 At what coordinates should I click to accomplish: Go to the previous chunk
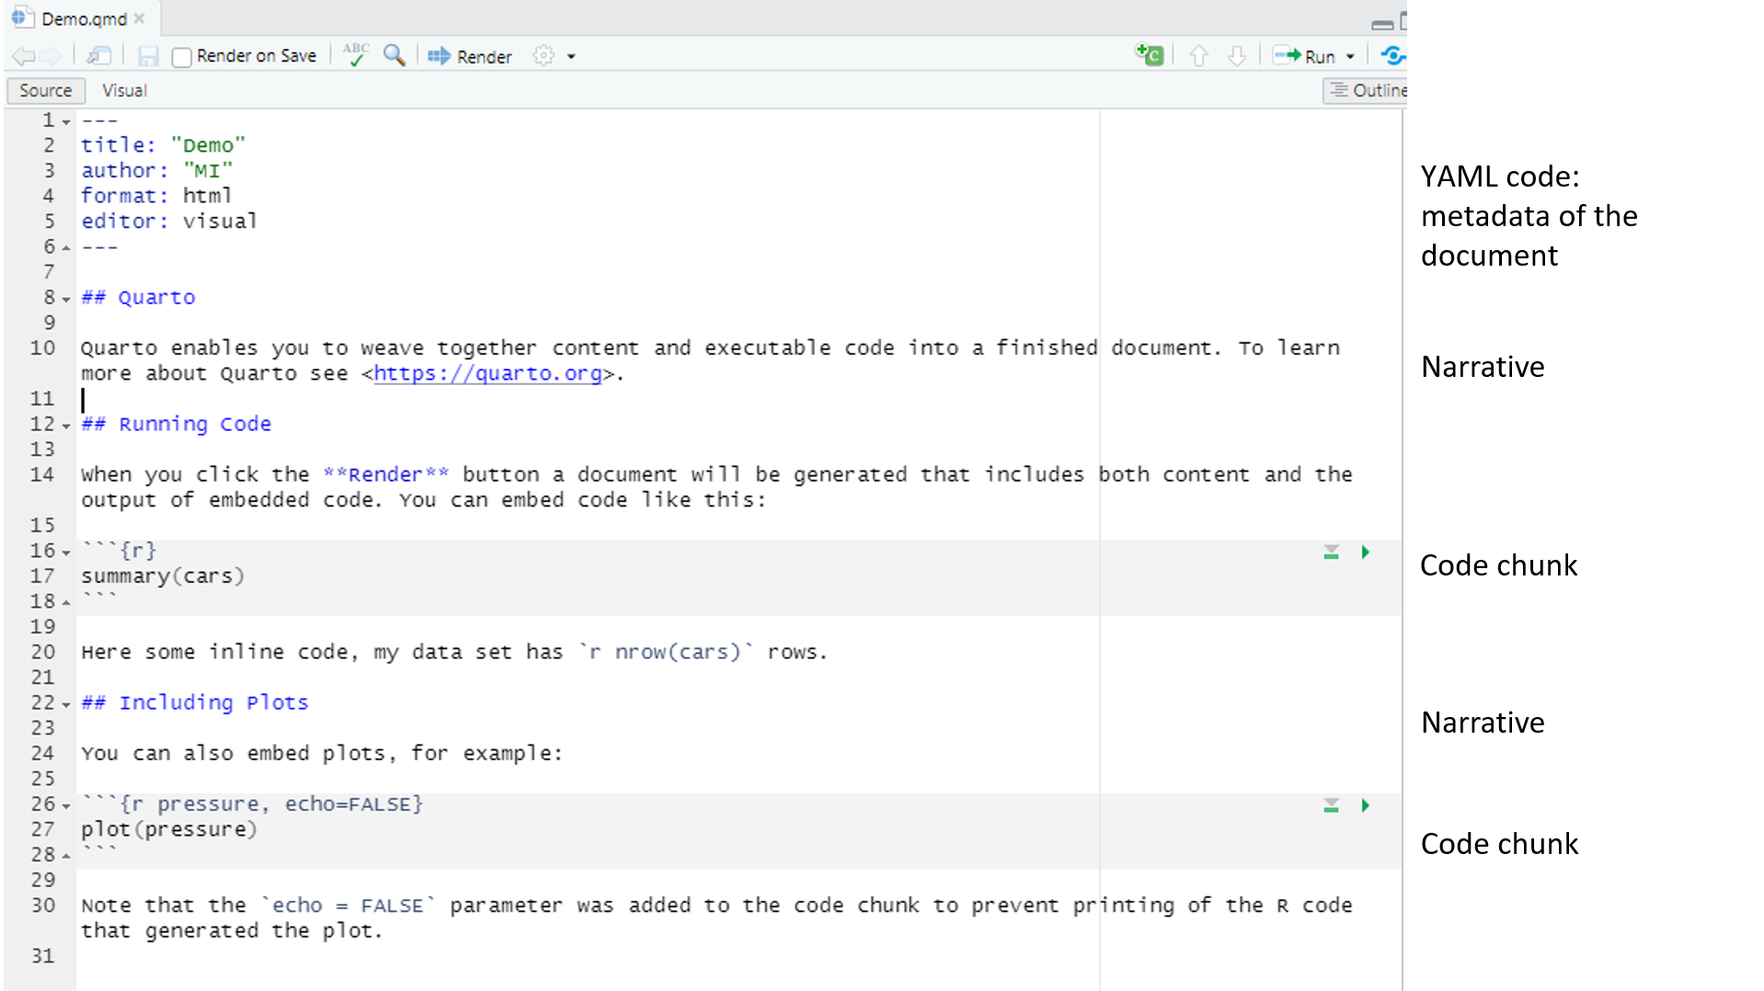point(1198,56)
